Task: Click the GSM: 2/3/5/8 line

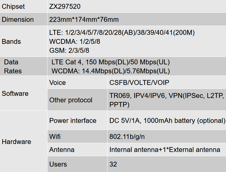Action: (x=69, y=51)
